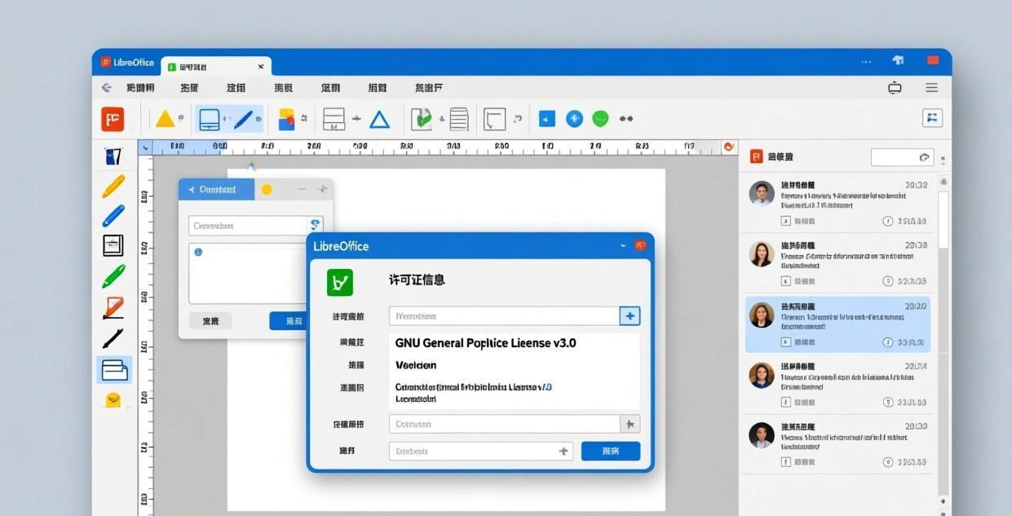
Task: Click the back arrow in the small dialog's title bar
Action: click(x=192, y=189)
